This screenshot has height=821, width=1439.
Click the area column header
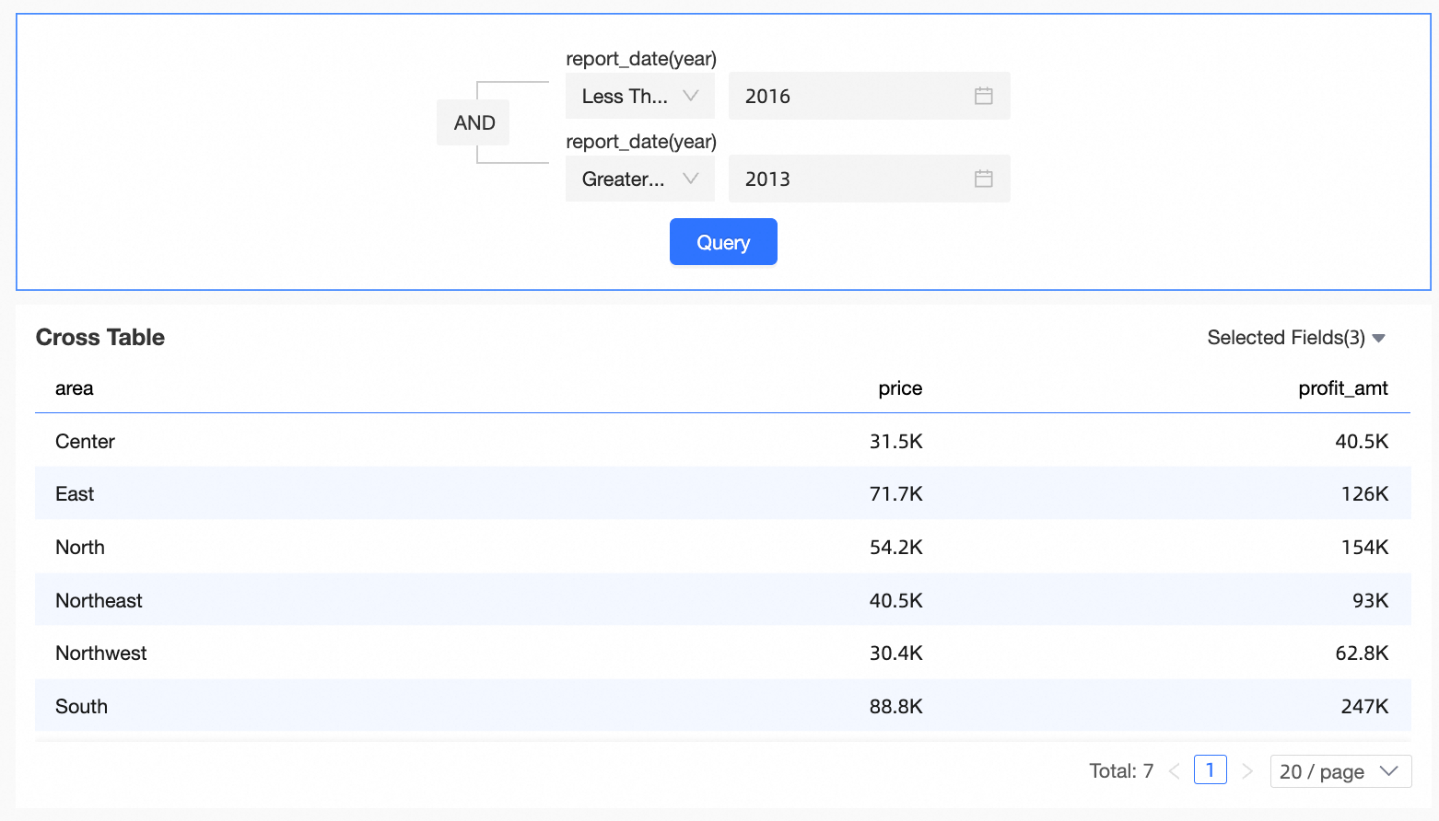coord(75,388)
